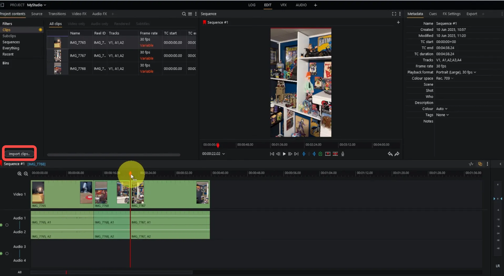Click the microphone voiceover icon
The width and height of the screenshot is (504, 276).
343,154
